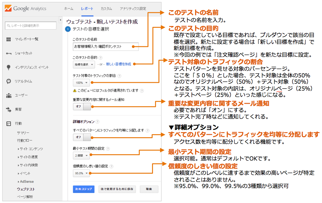Viewport: 322px width, 203px height.
Task: Open マイレポート一覧 grid icon
Action: pyautogui.click(x=9, y=39)
